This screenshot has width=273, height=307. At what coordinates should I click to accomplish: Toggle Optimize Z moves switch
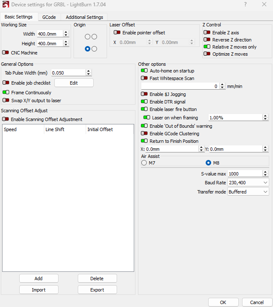[x=207, y=54]
